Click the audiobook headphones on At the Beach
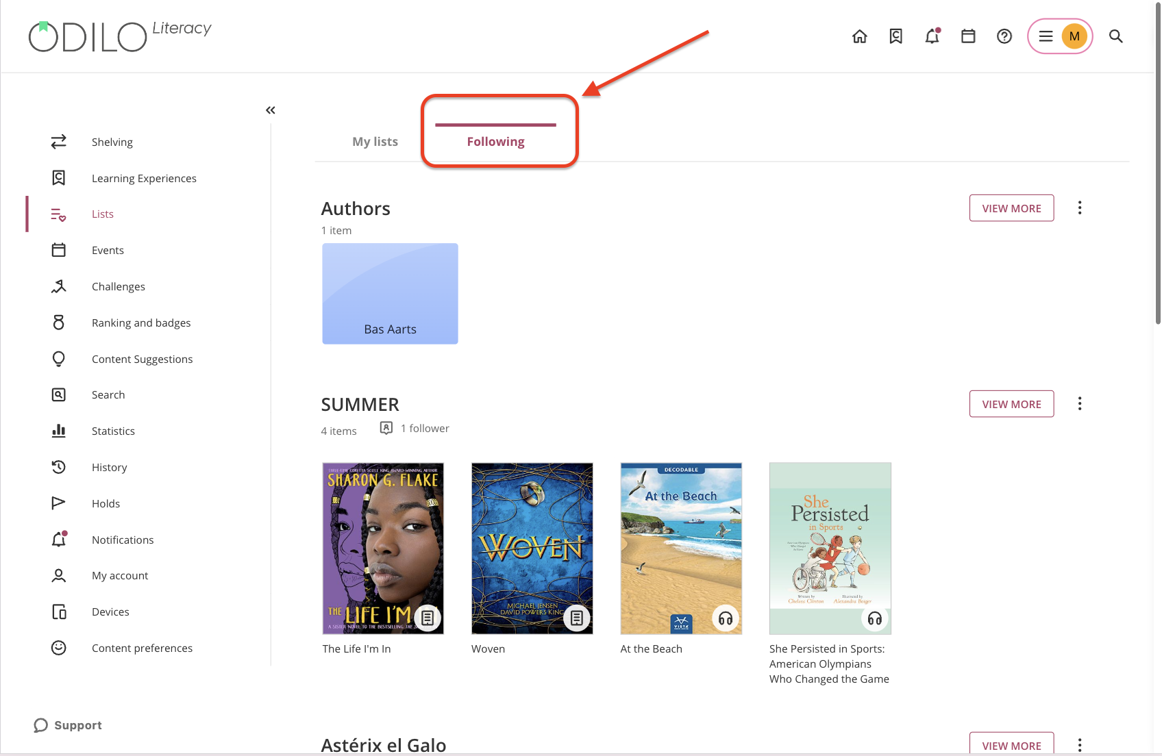1162x756 pixels. tap(726, 619)
